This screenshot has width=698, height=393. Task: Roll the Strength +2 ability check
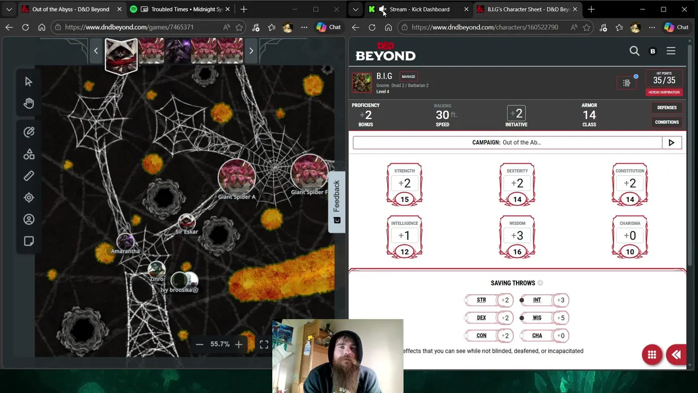coord(405,183)
